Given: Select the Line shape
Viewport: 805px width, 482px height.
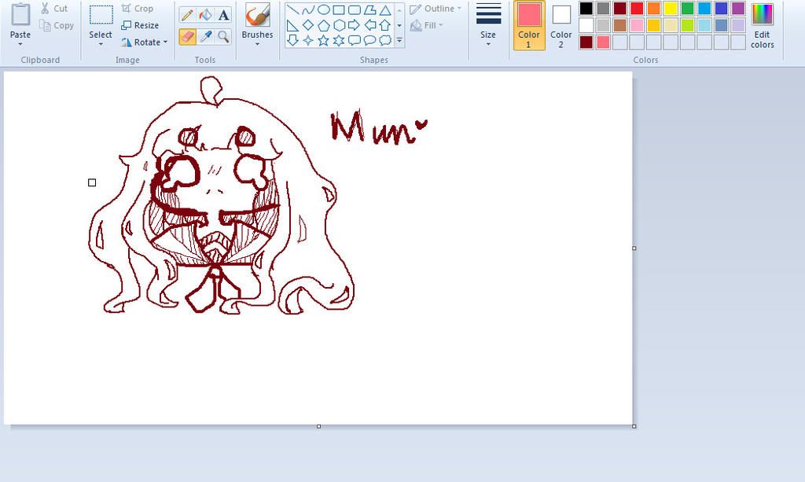Looking at the screenshot, I should coord(292,9).
